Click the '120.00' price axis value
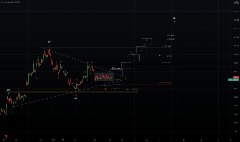 pyautogui.click(x=236, y=20)
